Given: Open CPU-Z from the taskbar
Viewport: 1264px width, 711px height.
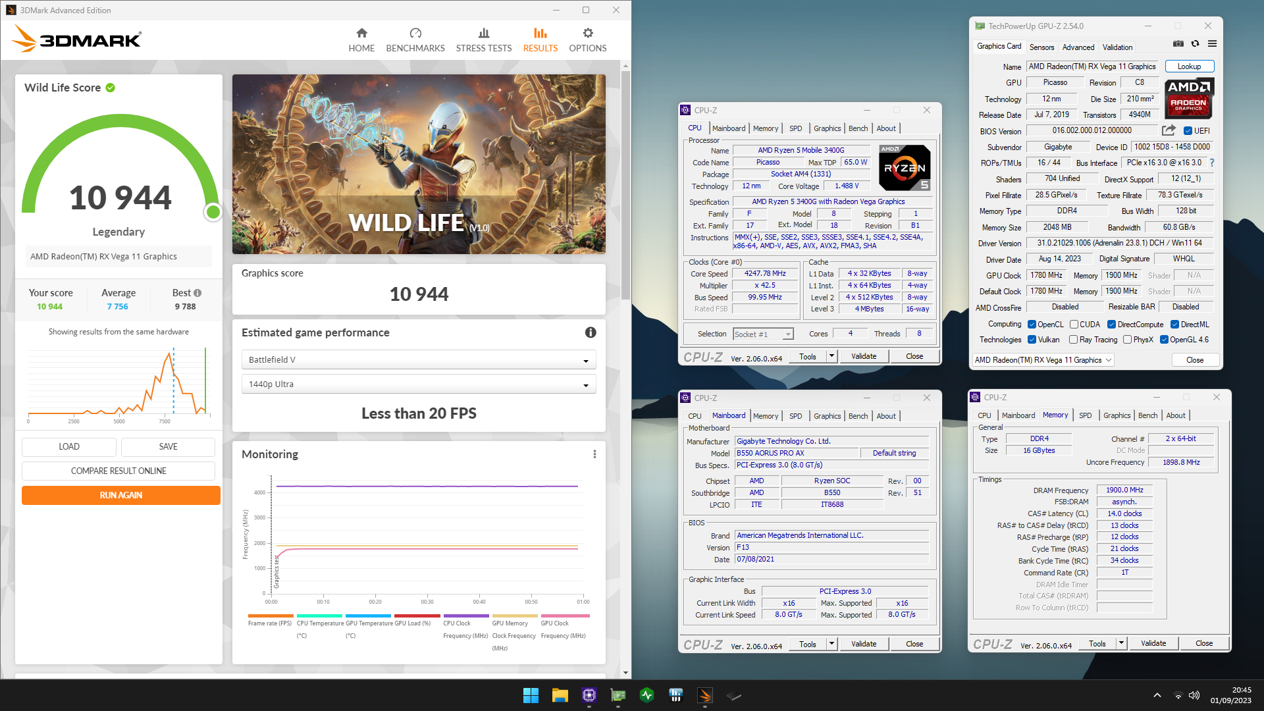Looking at the screenshot, I should click(x=589, y=695).
